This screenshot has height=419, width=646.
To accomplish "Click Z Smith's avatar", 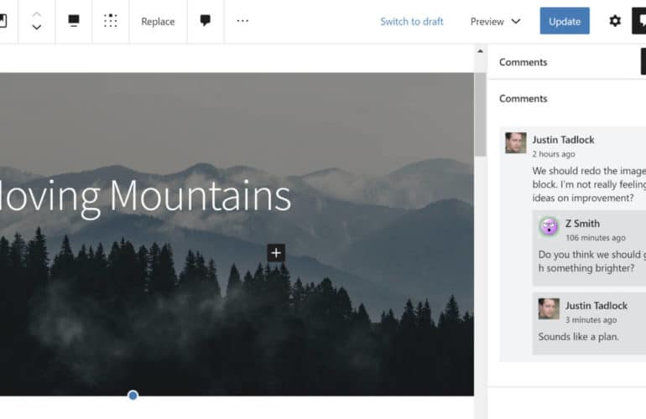I will (549, 226).
